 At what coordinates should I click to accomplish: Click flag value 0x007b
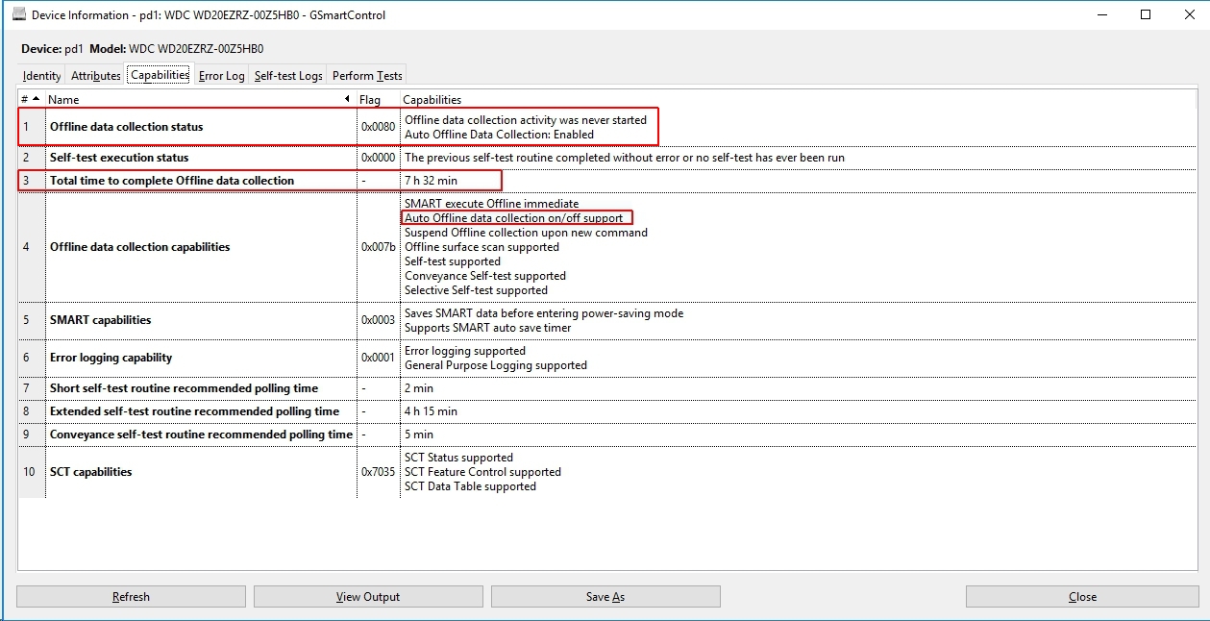coord(378,247)
